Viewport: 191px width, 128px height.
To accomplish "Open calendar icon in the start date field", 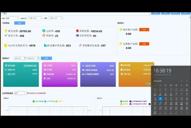I will 25,58.
